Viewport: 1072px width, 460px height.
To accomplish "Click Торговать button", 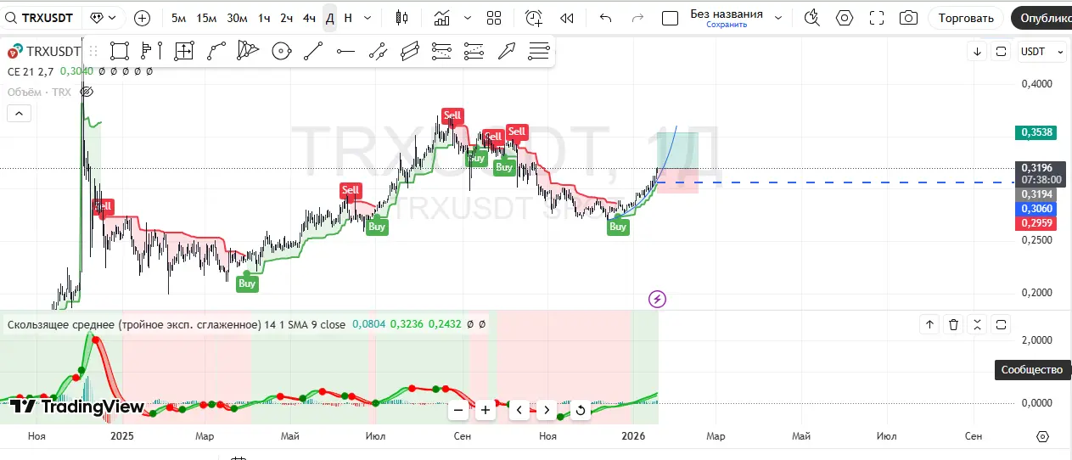I will [966, 18].
